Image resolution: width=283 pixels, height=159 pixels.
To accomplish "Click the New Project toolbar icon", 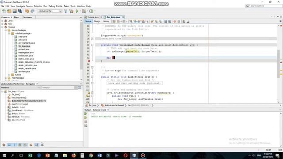I will pos(9,11).
